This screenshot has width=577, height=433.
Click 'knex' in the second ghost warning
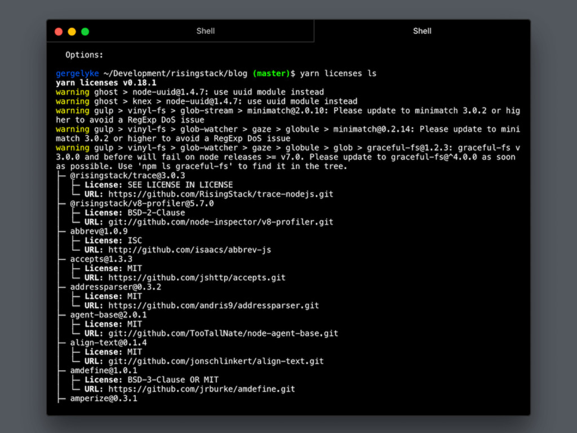(142, 101)
